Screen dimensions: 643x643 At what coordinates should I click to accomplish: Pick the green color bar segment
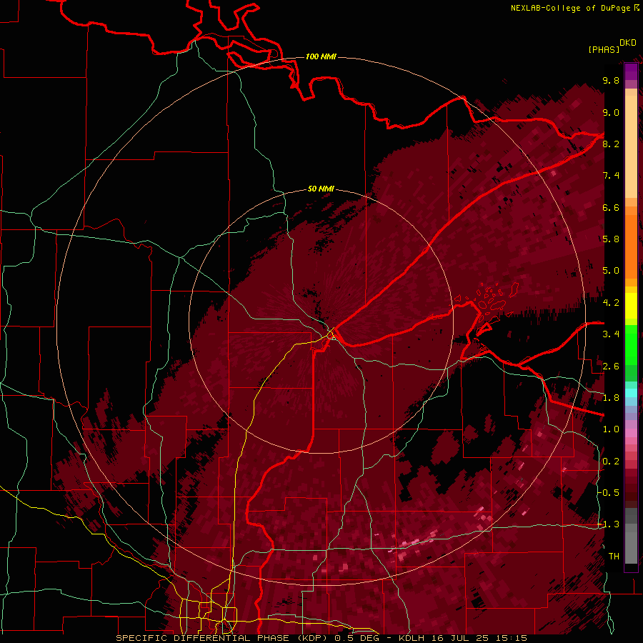pos(631,344)
